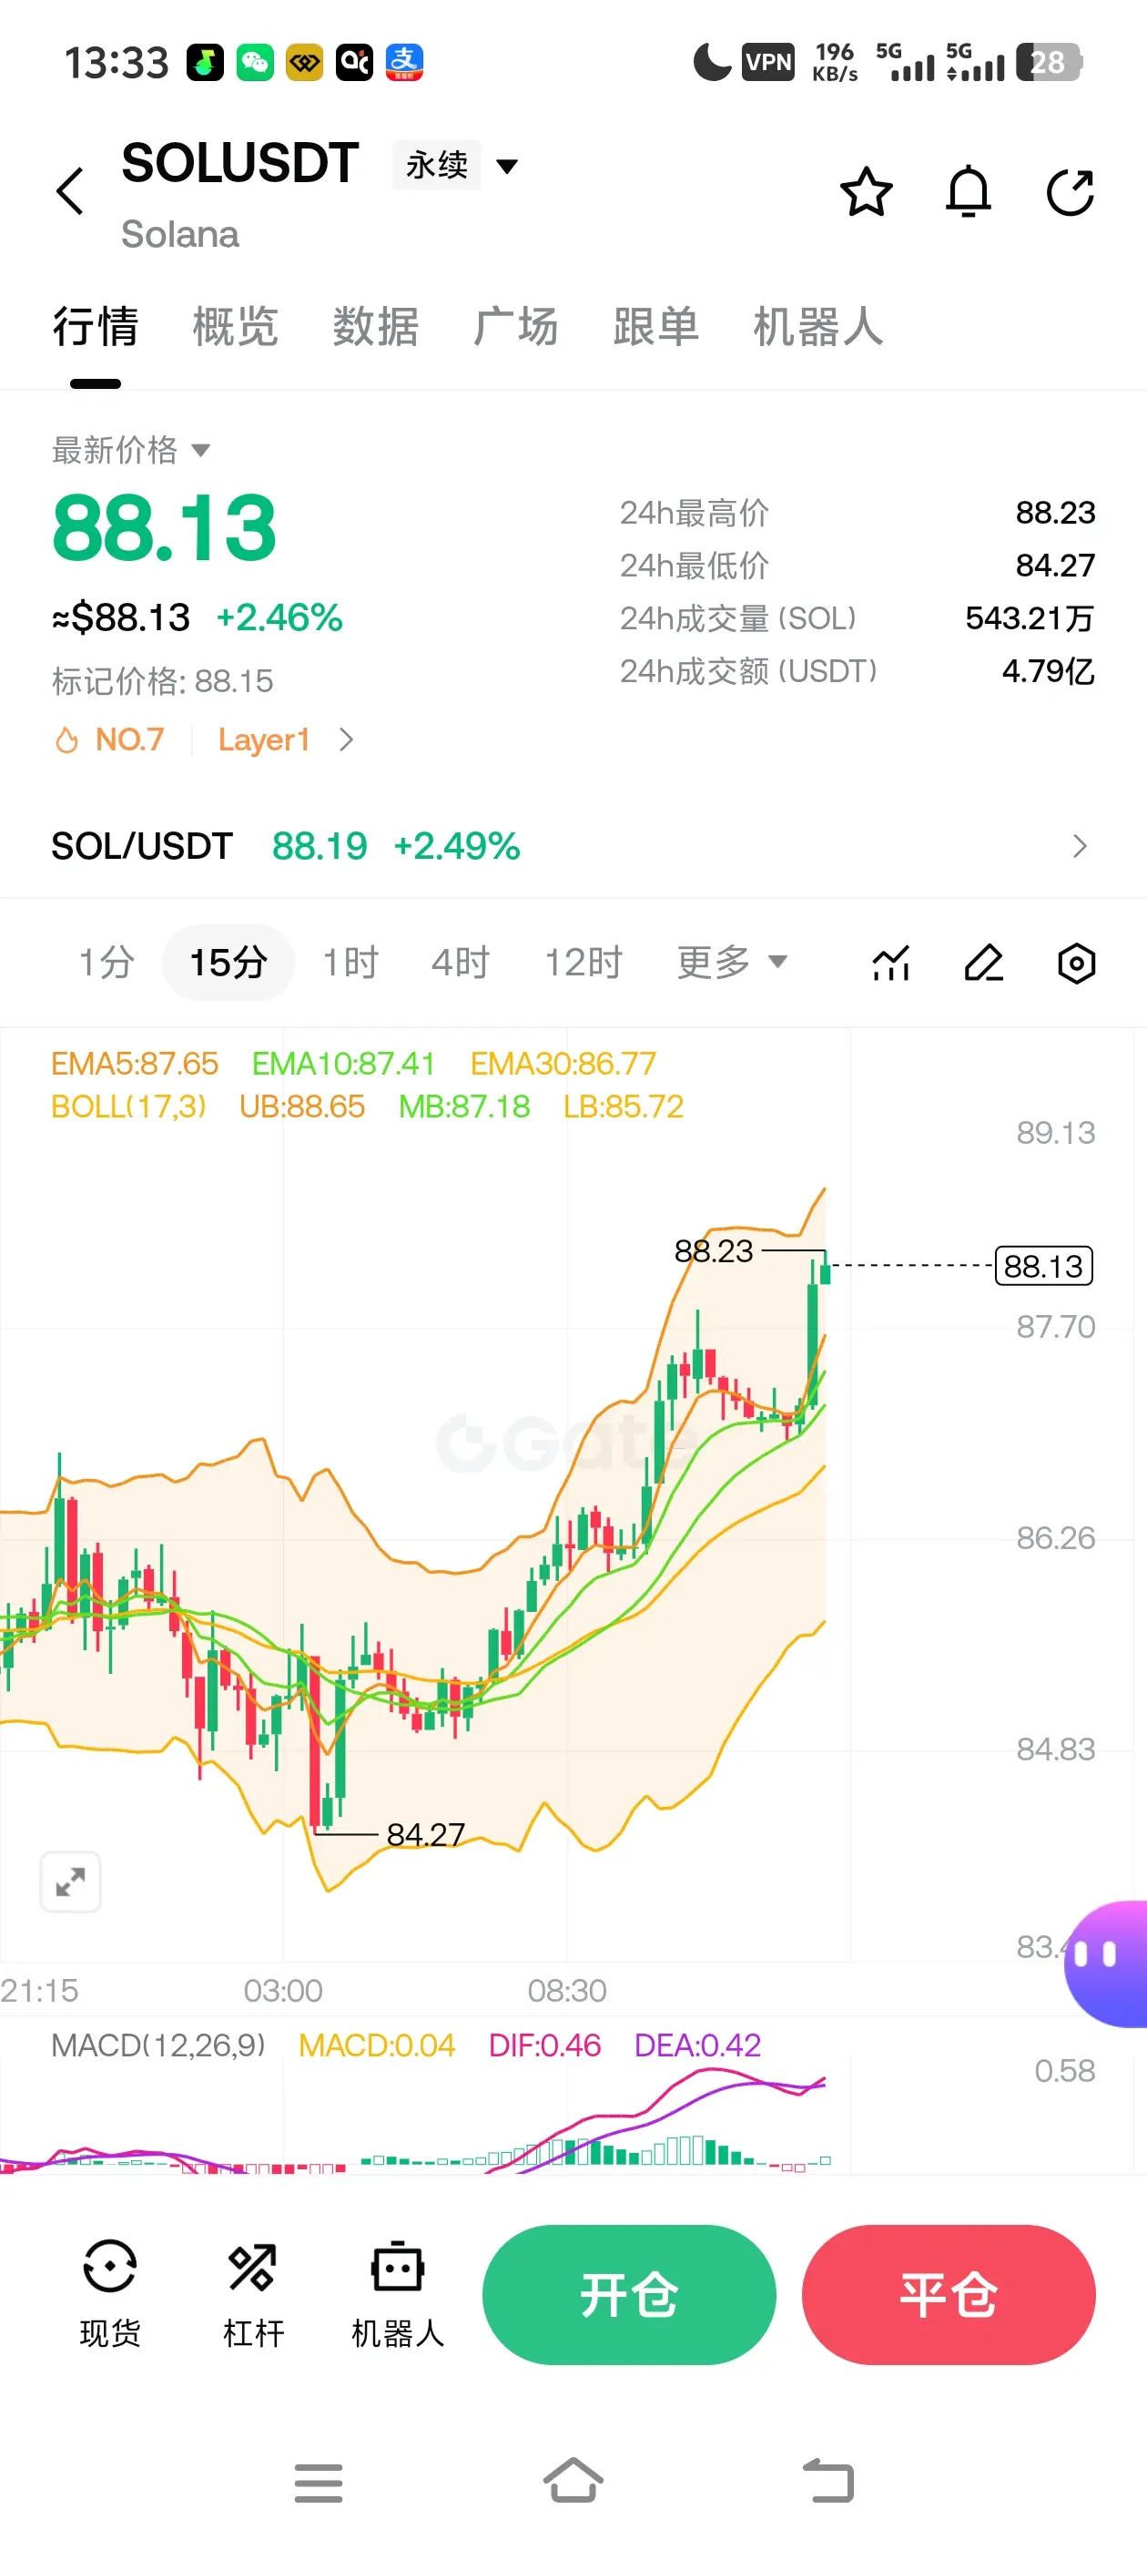
Task: Open the Layer1 tag link
Action: click(264, 739)
